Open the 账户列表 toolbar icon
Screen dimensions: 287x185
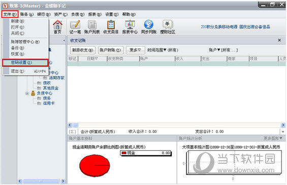click(92, 27)
